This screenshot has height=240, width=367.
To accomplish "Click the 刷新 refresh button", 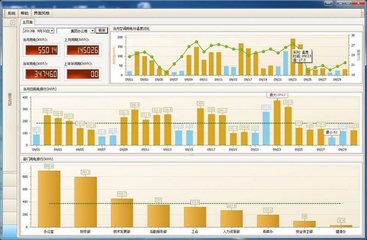I will point(102,31).
